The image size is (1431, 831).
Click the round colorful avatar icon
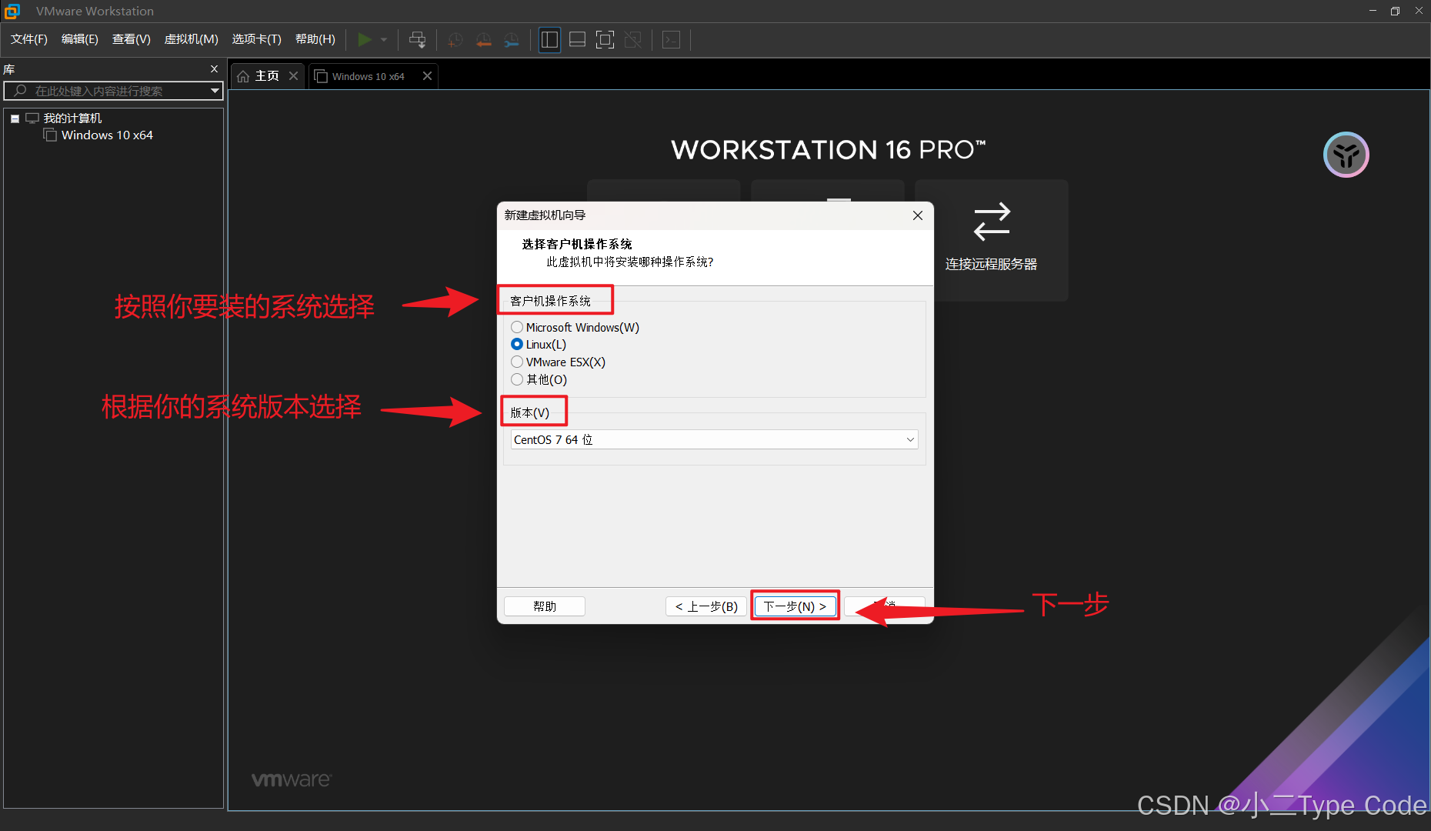click(x=1346, y=155)
